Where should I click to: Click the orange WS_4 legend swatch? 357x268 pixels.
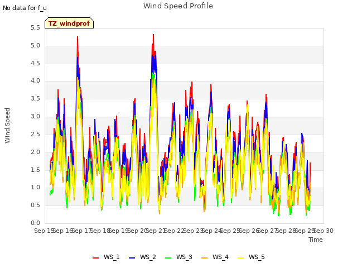[205, 257]
